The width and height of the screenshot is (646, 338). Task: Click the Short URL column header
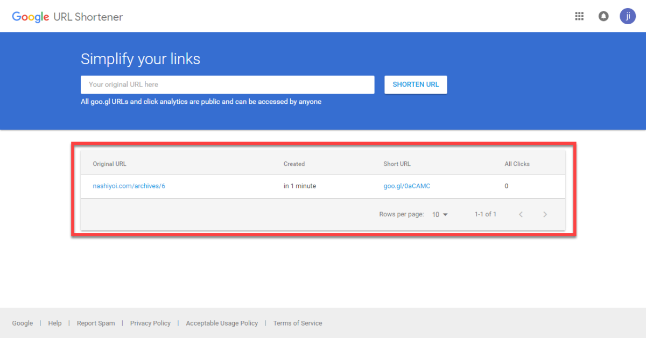(397, 164)
